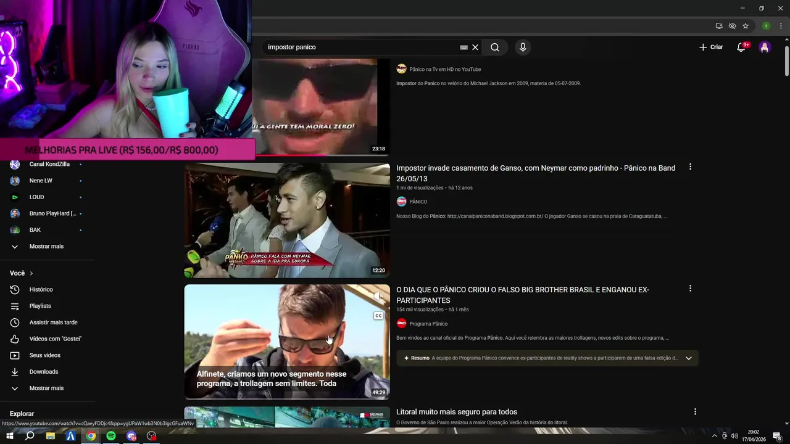Expand the Resumo summary chevron
Viewport: 790px width, 444px height.
689,358
